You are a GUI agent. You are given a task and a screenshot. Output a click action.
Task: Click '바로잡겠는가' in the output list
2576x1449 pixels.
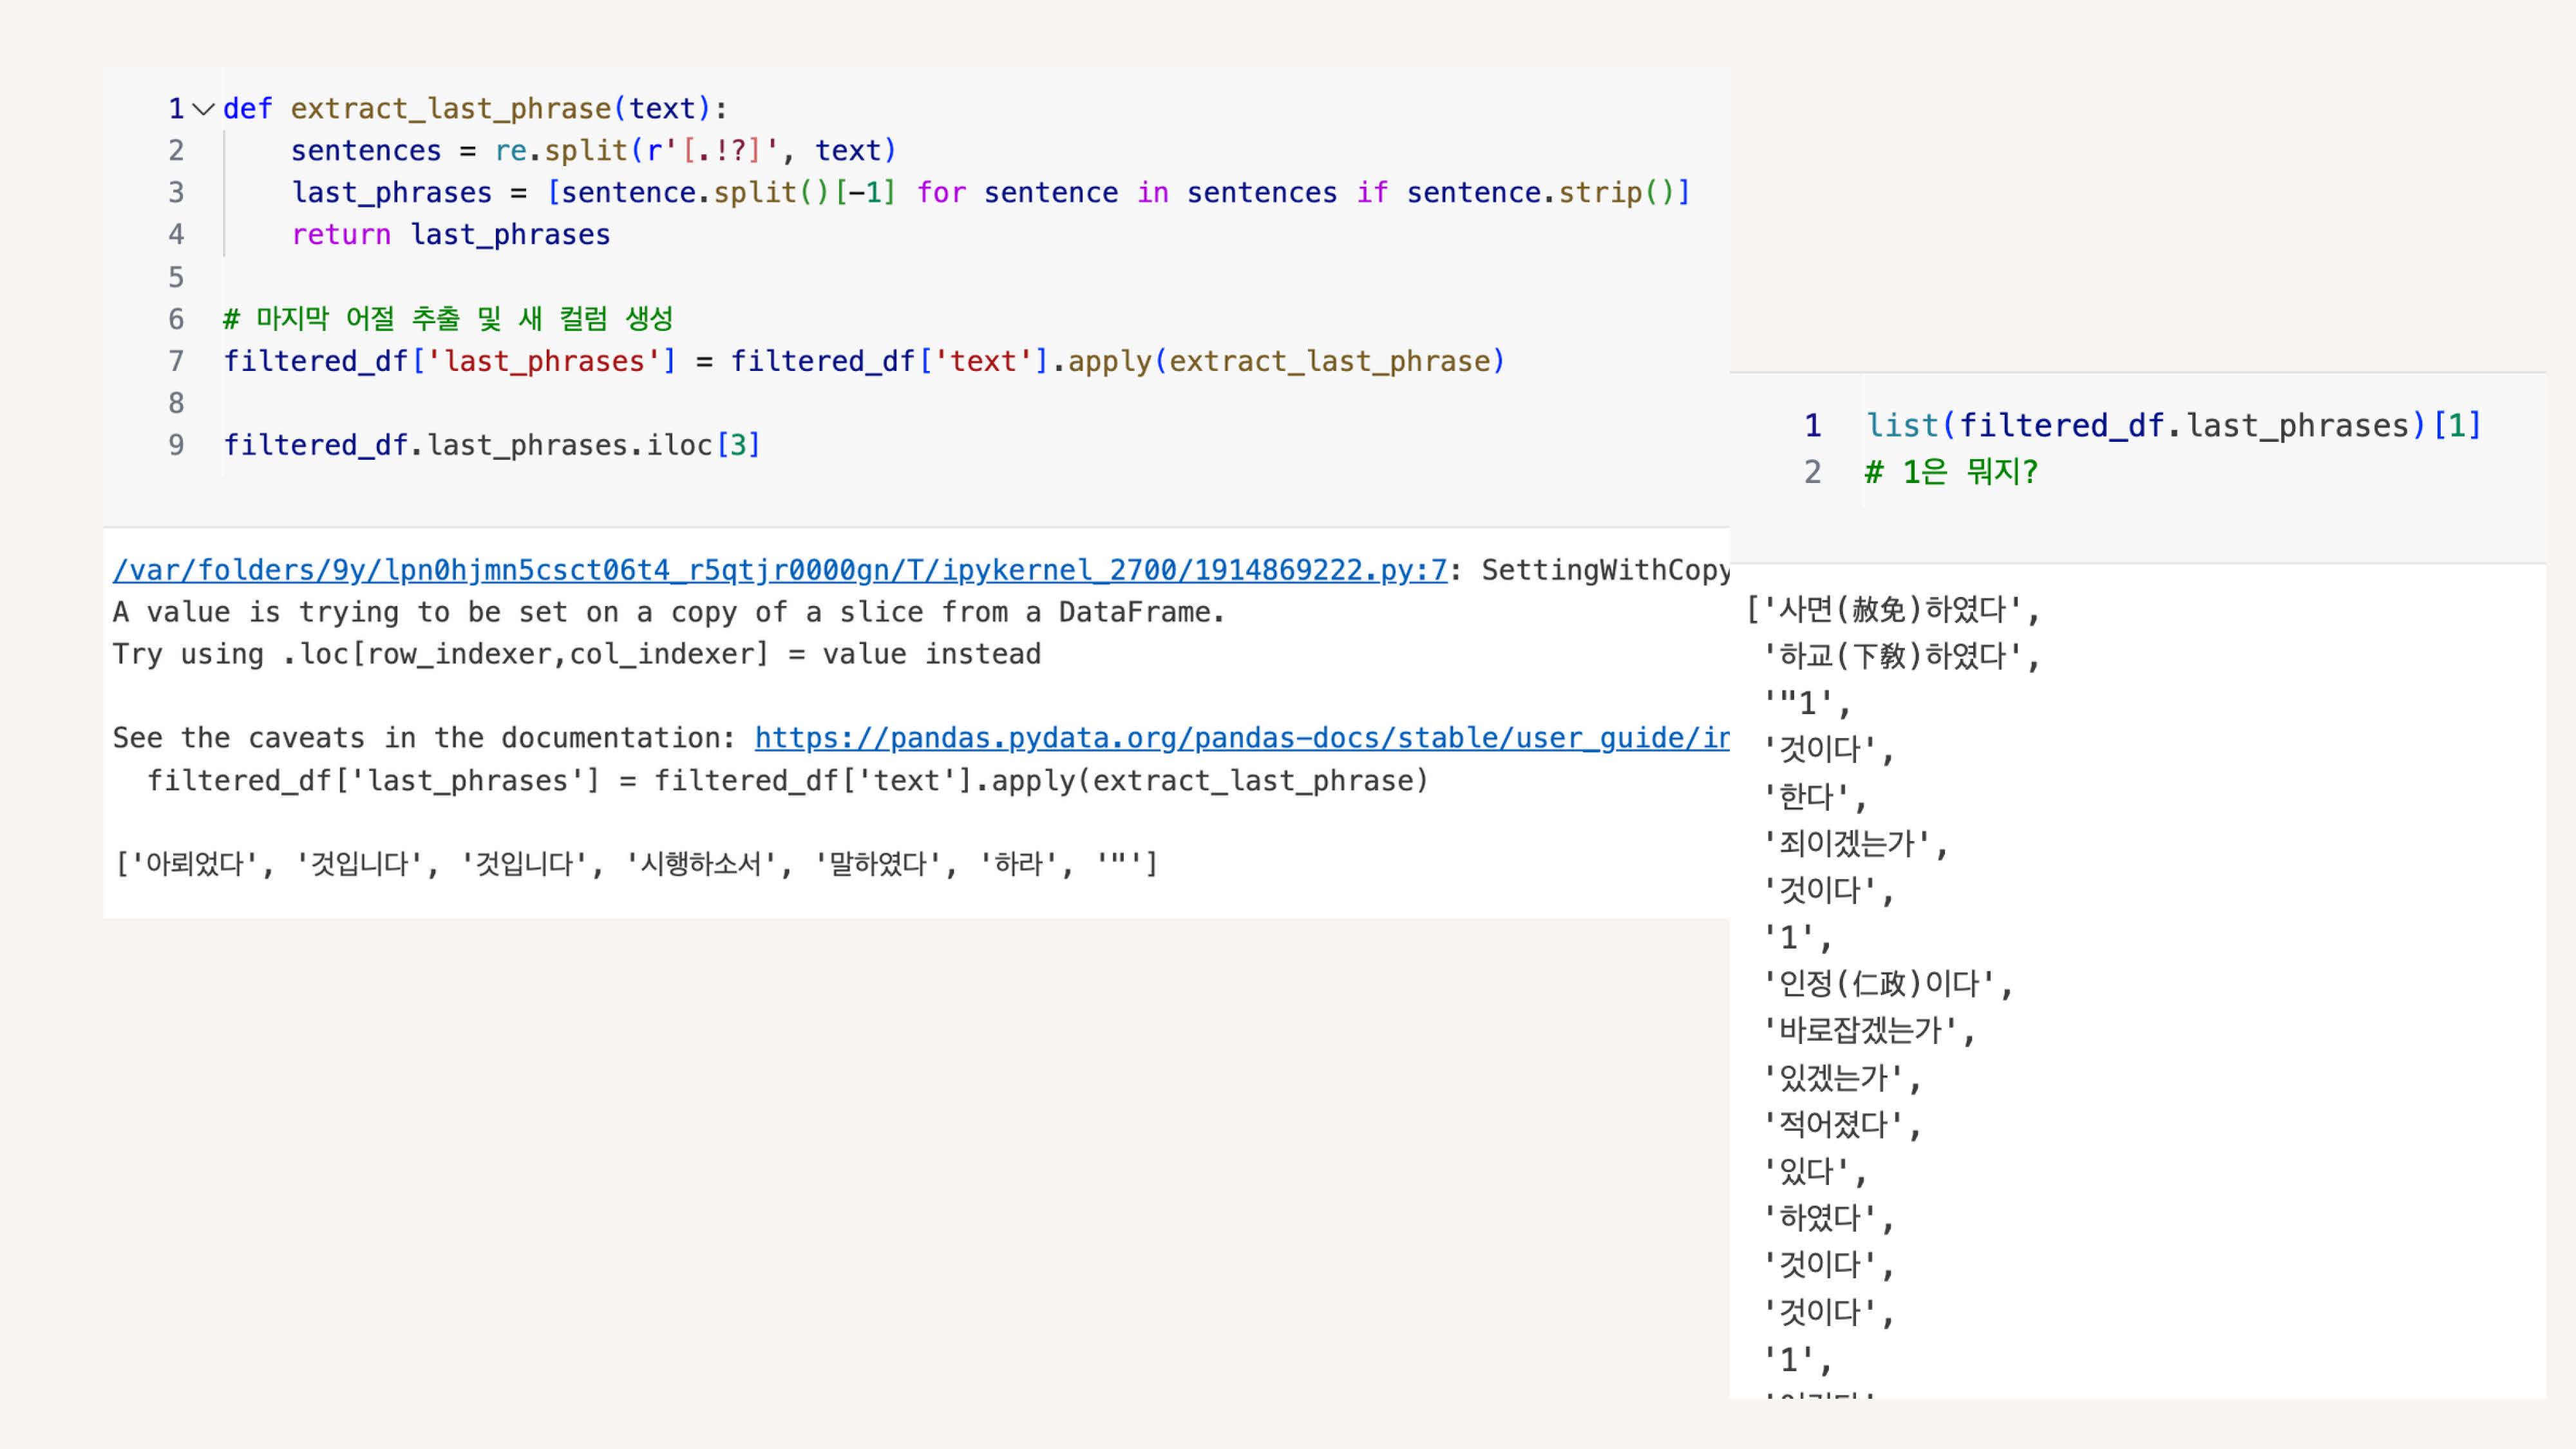1868,1030
